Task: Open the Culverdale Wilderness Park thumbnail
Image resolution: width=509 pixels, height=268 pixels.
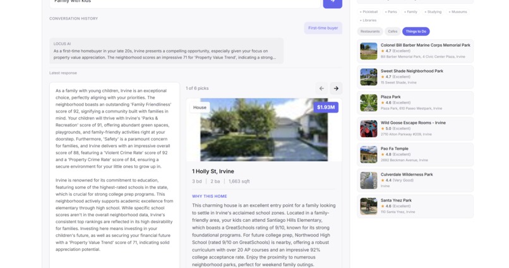Action: tap(369, 181)
